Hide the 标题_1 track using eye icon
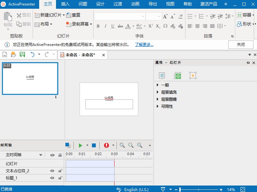 pyautogui.click(x=52, y=178)
